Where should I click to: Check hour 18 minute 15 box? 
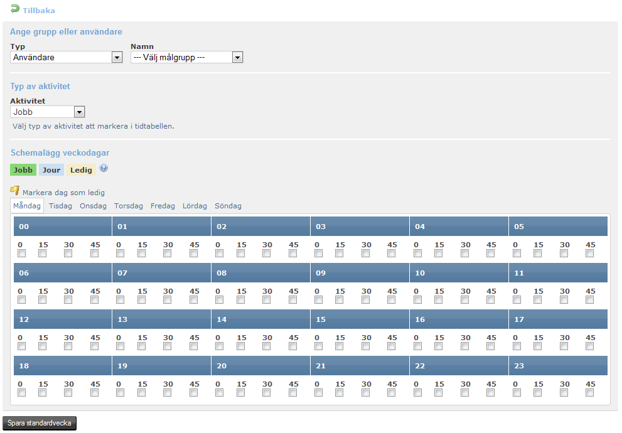pos(43,393)
